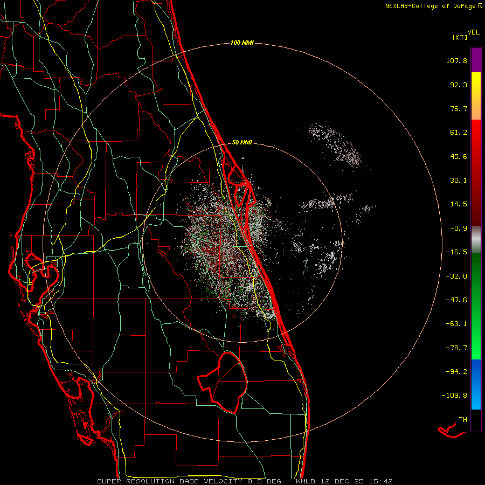This screenshot has height=485, width=485.
Task: Select the VEL legend title
Action: pos(474,32)
